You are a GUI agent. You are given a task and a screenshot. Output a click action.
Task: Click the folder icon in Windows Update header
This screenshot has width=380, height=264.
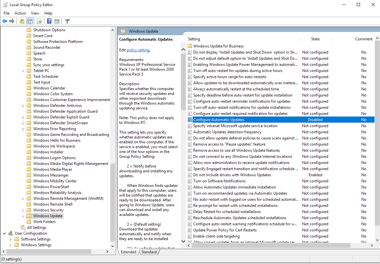[123, 31]
